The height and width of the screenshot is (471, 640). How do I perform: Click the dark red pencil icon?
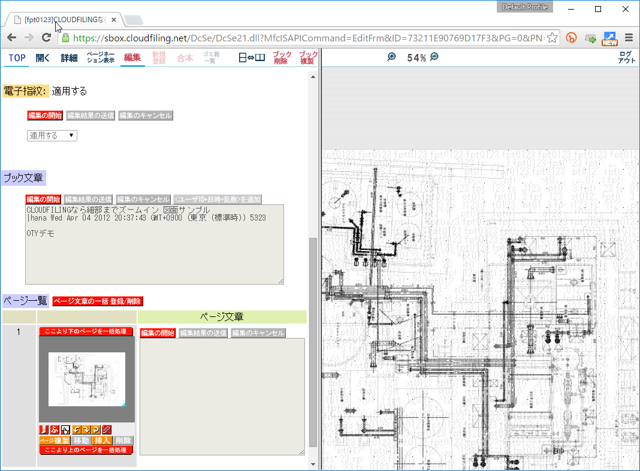(107, 430)
